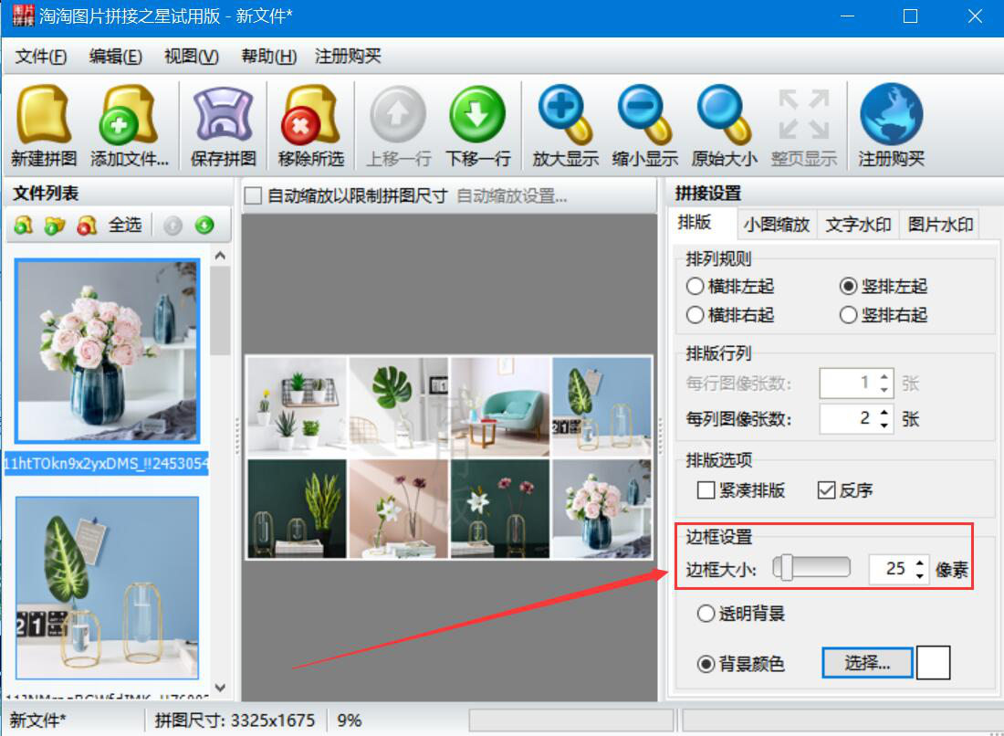Enable 自动缩放以限制拼图尺寸 checkbox
The image size is (1004, 736).
point(253,196)
